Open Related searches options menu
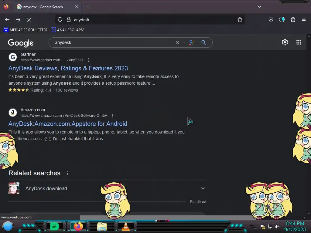This screenshot has width=311, height=233. pos(67,173)
